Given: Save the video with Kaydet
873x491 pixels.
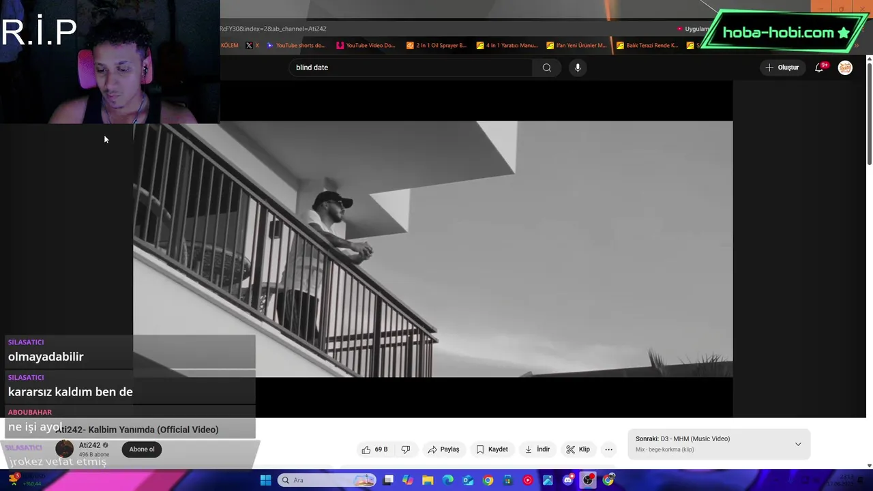Looking at the screenshot, I should [x=492, y=449].
